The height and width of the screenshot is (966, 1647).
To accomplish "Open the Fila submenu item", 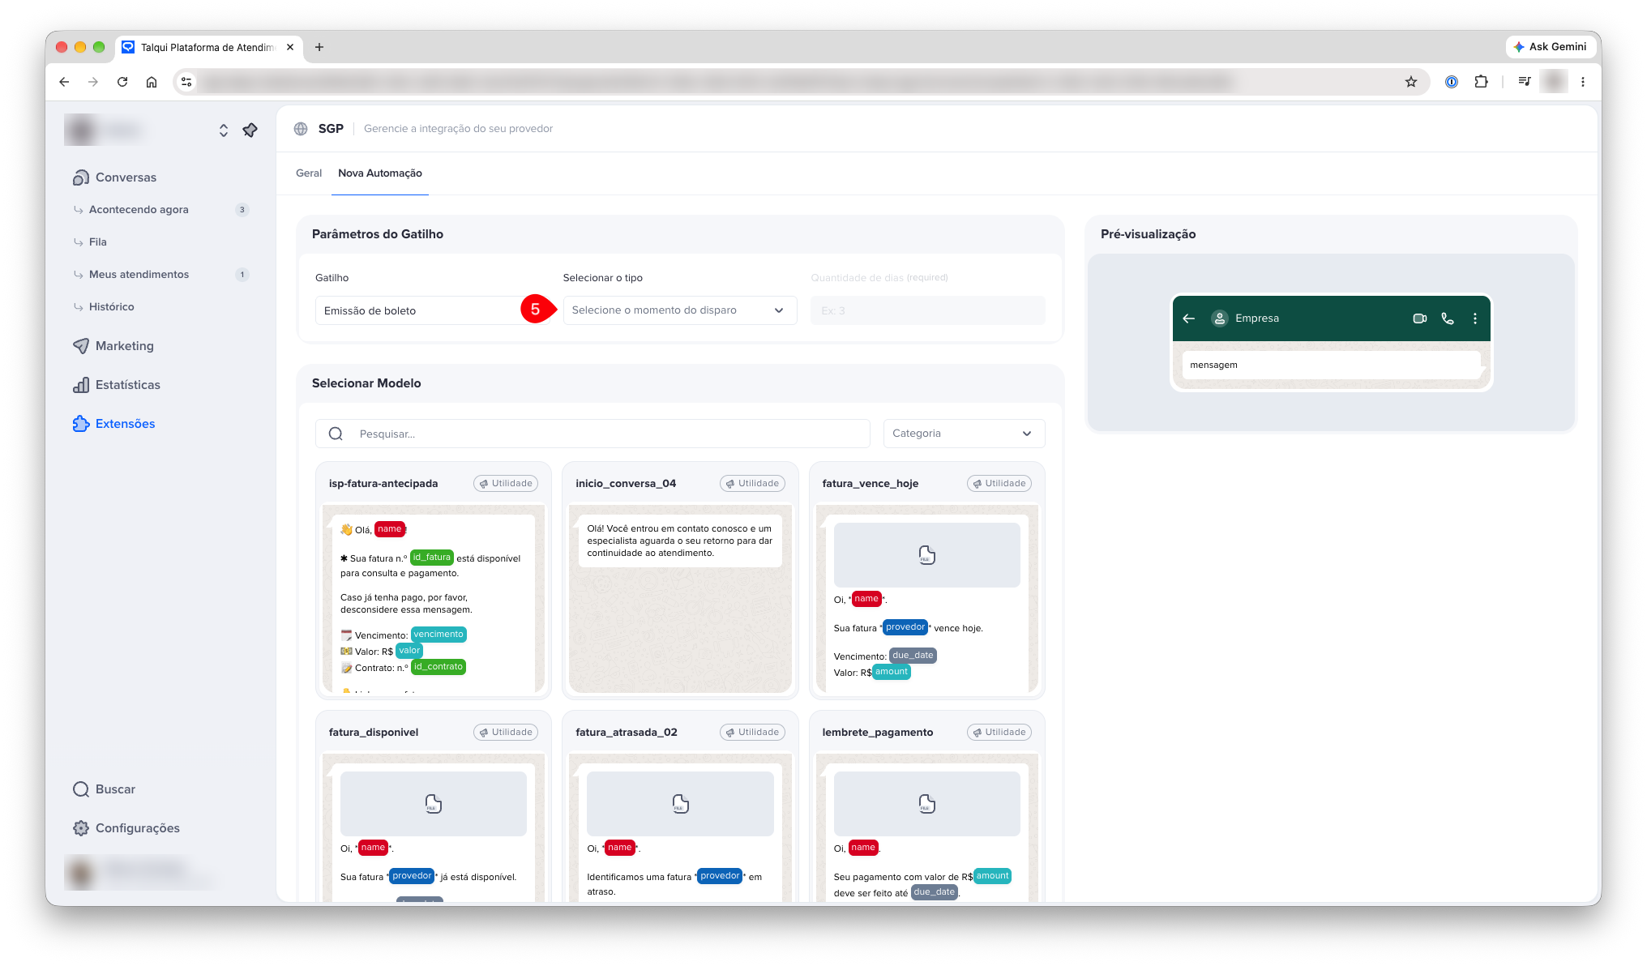I will tap(98, 242).
